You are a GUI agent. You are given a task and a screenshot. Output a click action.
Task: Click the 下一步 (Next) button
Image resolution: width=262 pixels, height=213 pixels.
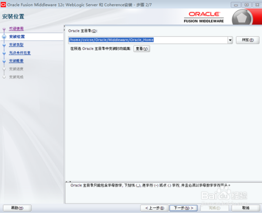183,208
